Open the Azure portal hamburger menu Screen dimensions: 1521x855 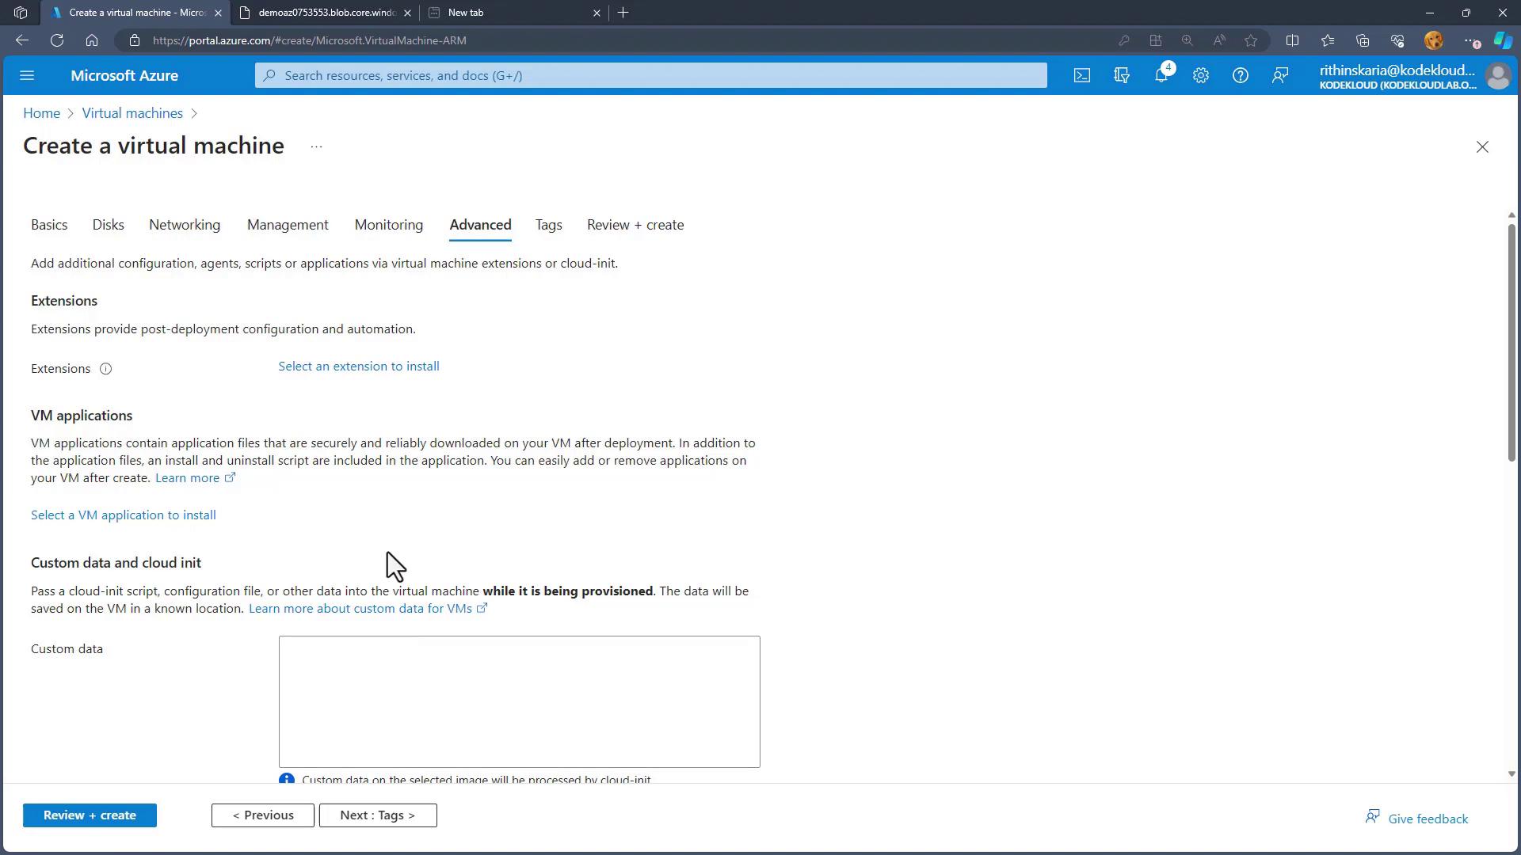(27, 75)
